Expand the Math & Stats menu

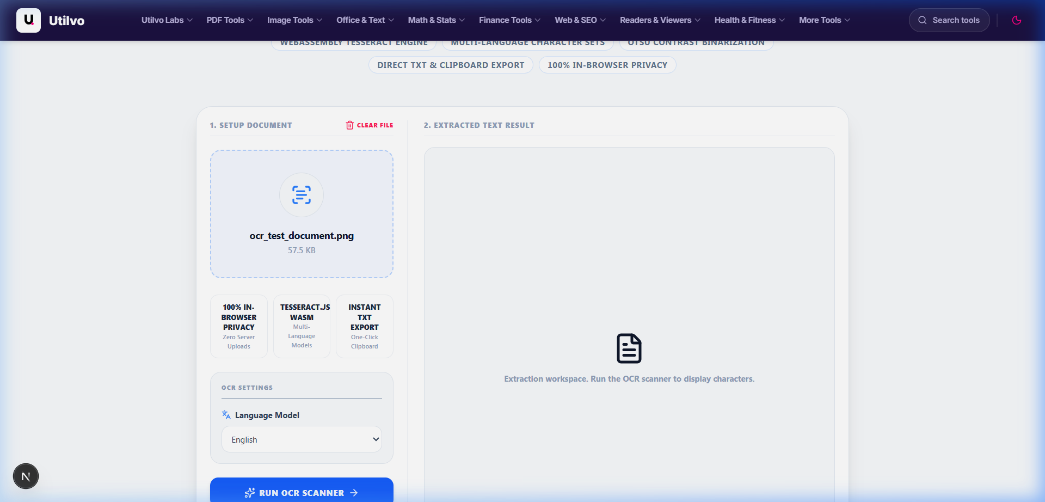(437, 20)
